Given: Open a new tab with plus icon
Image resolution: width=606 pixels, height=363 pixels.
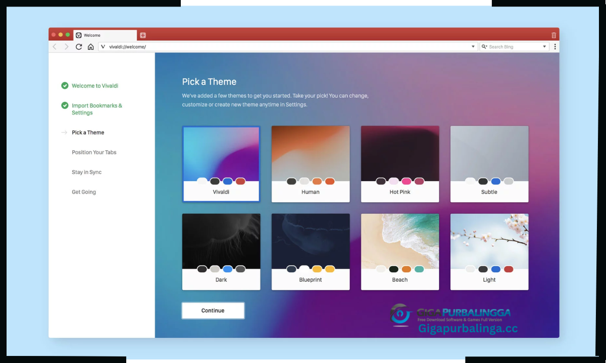Looking at the screenshot, I should click(x=143, y=35).
